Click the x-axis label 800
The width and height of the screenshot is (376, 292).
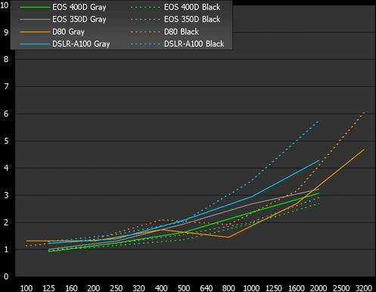pos(228,288)
